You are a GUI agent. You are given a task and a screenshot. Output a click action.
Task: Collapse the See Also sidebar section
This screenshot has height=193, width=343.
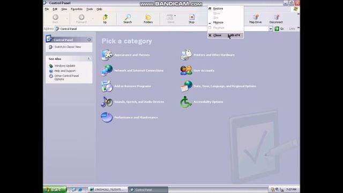point(88,58)
